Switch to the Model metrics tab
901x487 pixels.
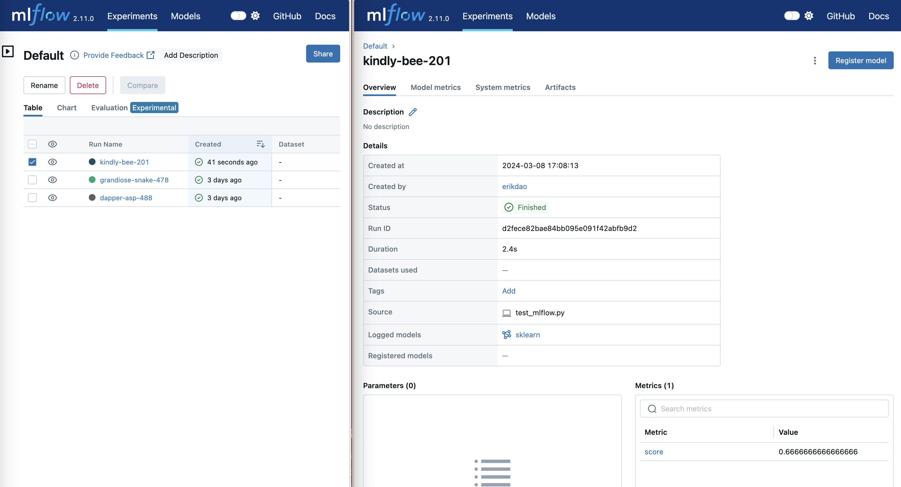pyautogui.click(x=435, y=87)
